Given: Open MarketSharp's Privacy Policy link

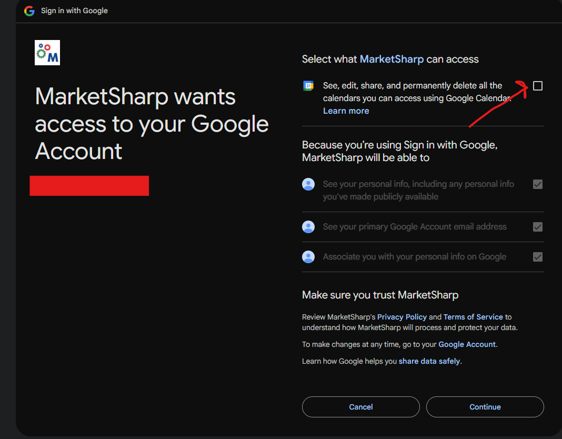Looking at the screenshot, I should click(402, 317).
